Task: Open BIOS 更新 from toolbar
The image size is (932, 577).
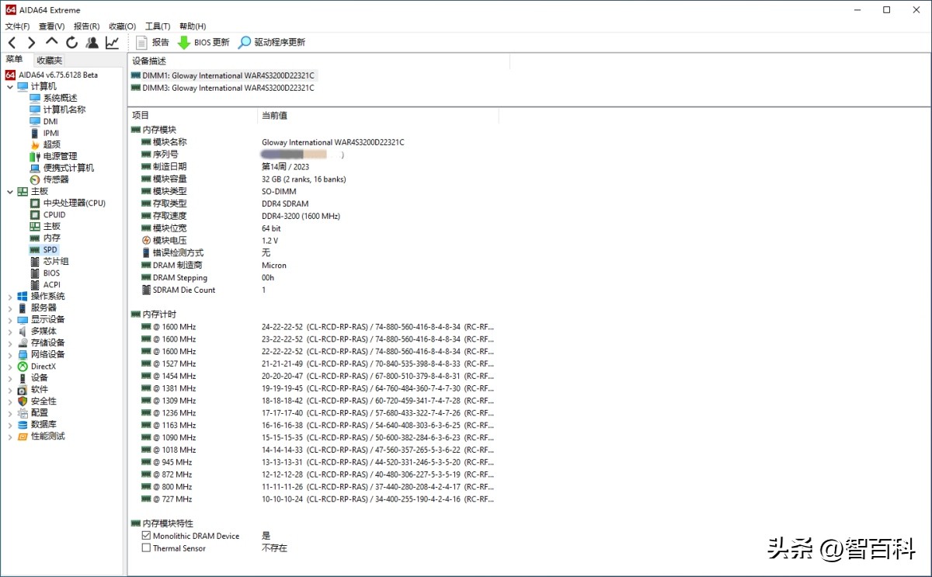Action: (203, 43)
